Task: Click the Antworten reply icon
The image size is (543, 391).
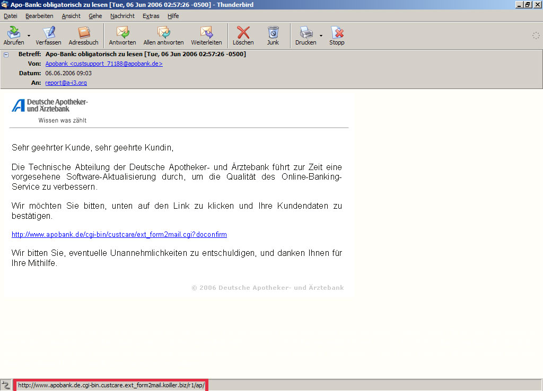Action: click(122, 32)
